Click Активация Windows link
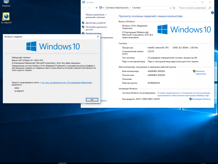Image resolution: width=218 pixels, height=164 pixels. pyautogui.click(x=201, y=99)
